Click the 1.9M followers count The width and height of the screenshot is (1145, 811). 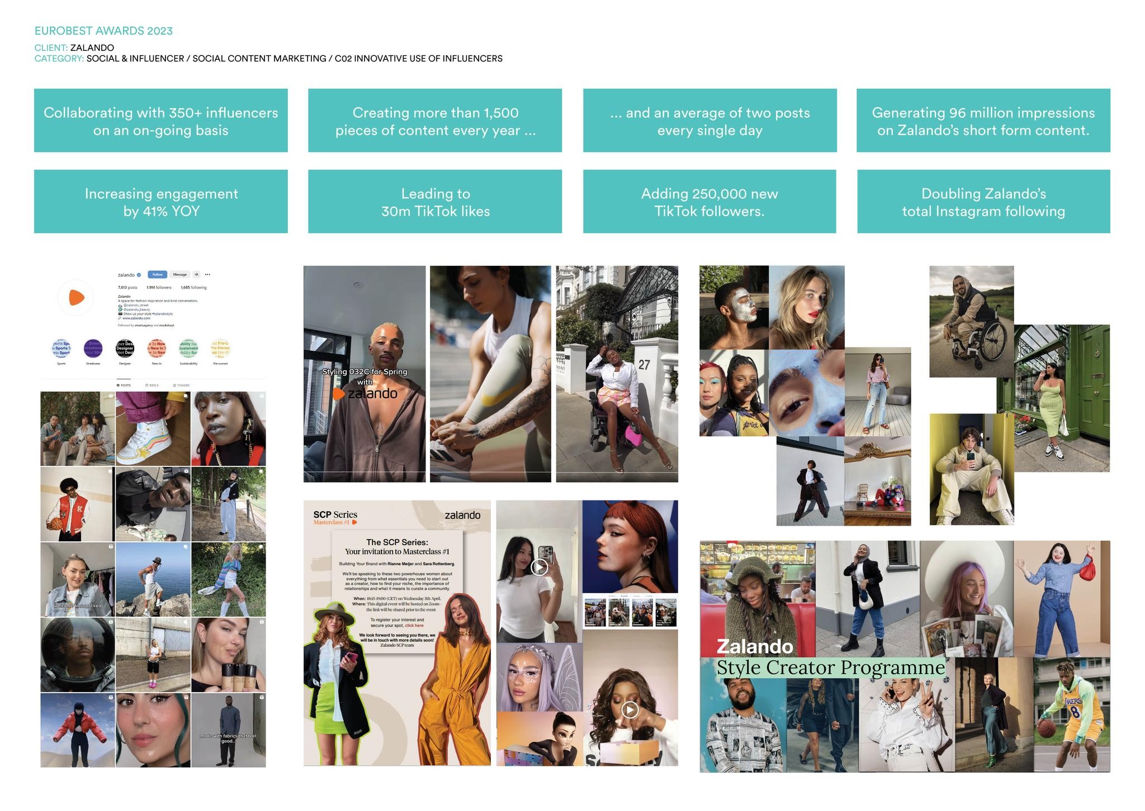point(159,288)
